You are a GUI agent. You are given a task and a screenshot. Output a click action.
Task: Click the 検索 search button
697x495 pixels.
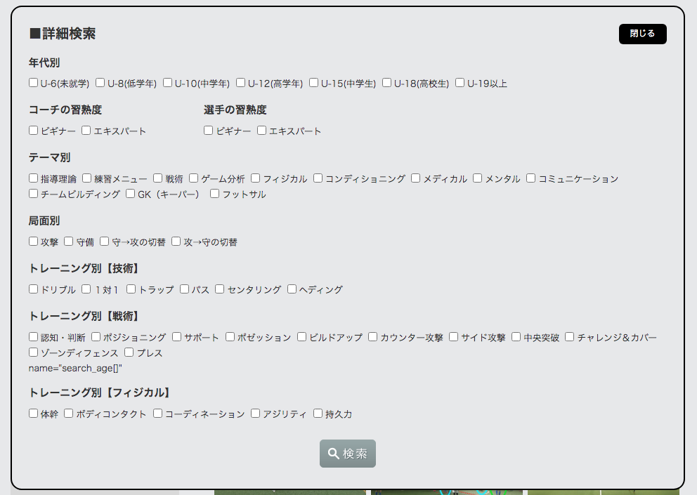click(348, 454)
